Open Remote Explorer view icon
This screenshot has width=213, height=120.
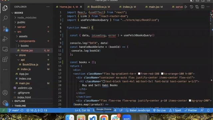[x=5, y=49]
